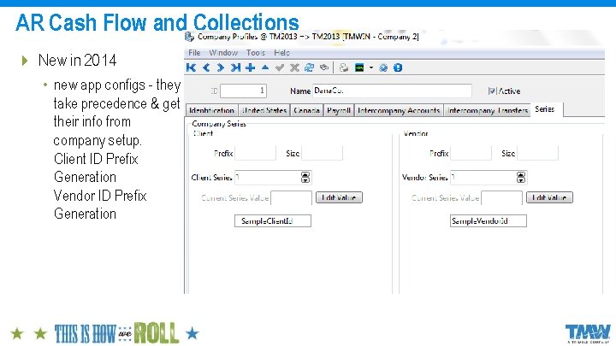
Task: Click the Client Prefix field
Action: click(255, 153)
